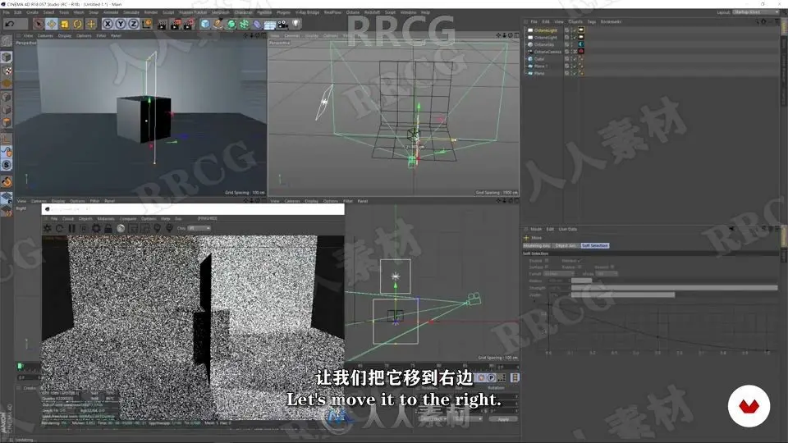Screen dimensions: 788x443
Task: Open Chn channel dropdown in Live Viewer
Action: tap(199, 228)
